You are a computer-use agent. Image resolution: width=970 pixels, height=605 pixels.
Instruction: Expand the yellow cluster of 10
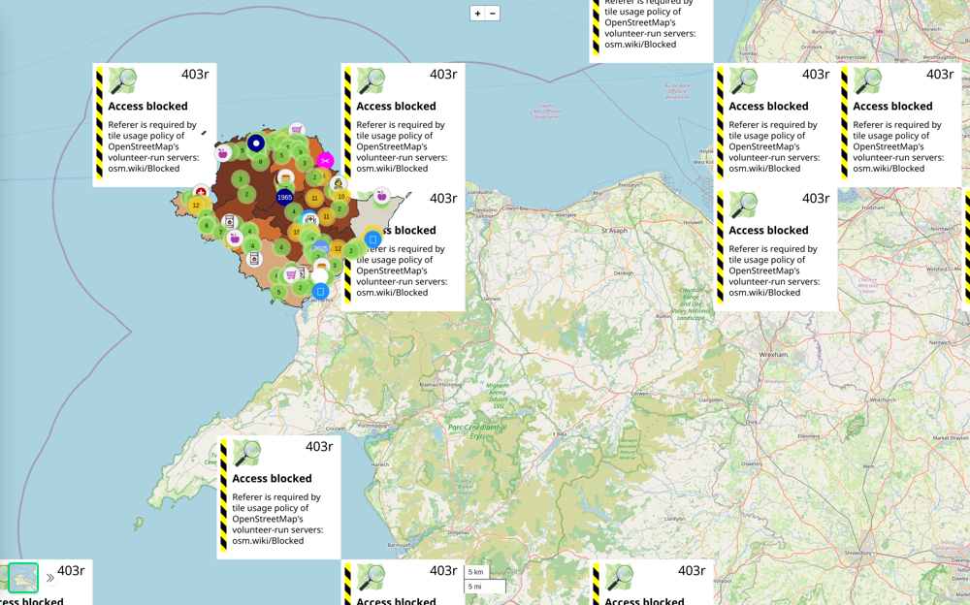(340, 197)
